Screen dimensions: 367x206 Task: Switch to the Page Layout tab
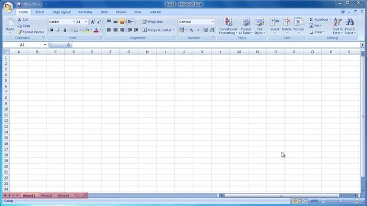click(61, 12)
